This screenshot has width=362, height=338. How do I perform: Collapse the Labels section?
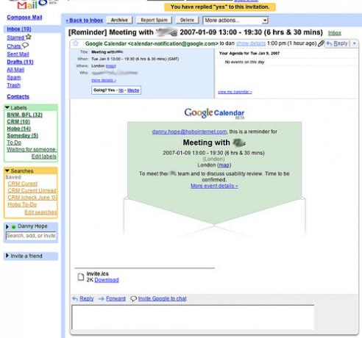pyautogui.click(x=7, y=107)
